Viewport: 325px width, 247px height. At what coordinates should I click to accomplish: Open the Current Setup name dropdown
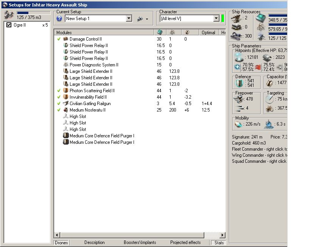[129, 19]
